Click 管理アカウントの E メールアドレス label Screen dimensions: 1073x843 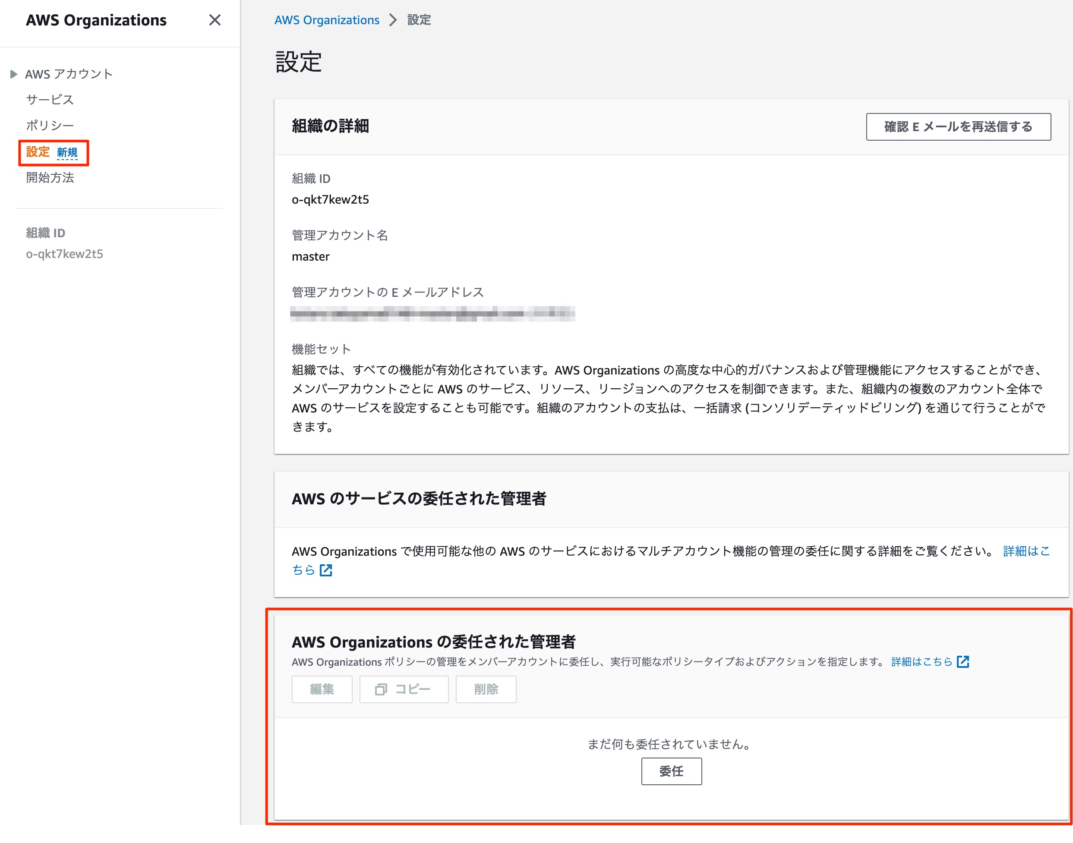(388, 292)
